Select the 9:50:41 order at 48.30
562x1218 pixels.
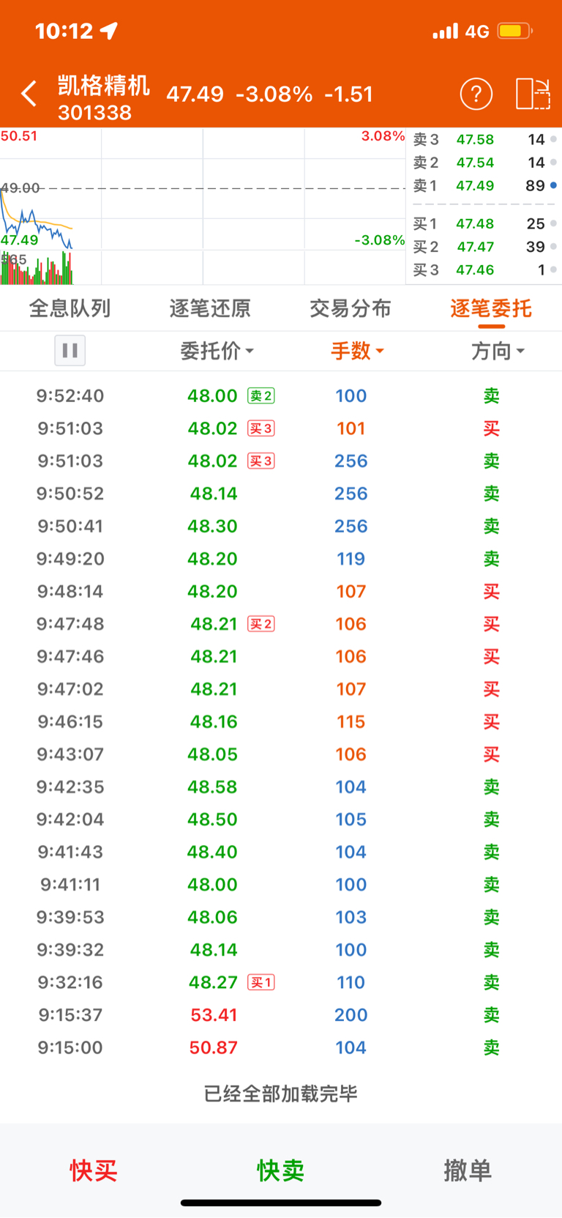(281, 526)
